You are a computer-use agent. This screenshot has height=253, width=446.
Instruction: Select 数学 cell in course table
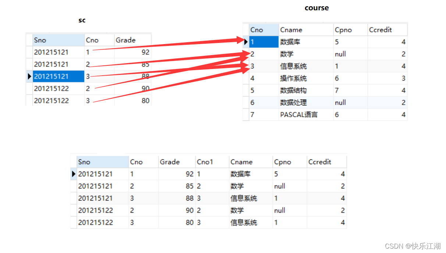[x=306, y=54]
